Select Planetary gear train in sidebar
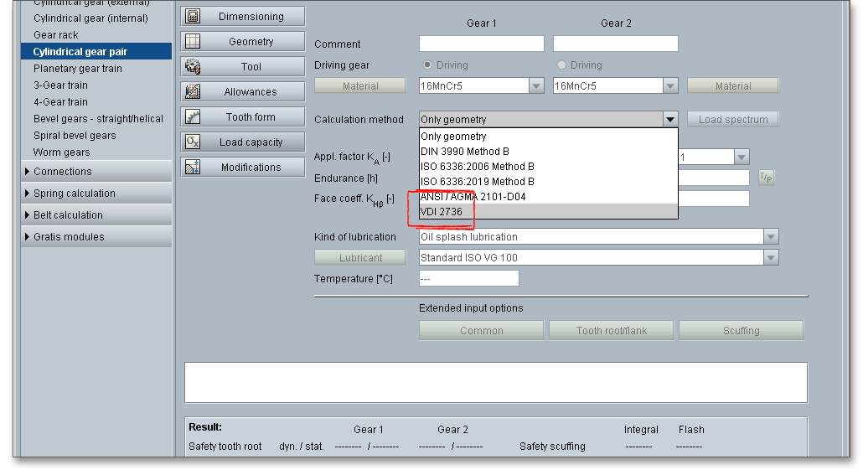Screen dimensions: 863x470 tap(77, 69)
